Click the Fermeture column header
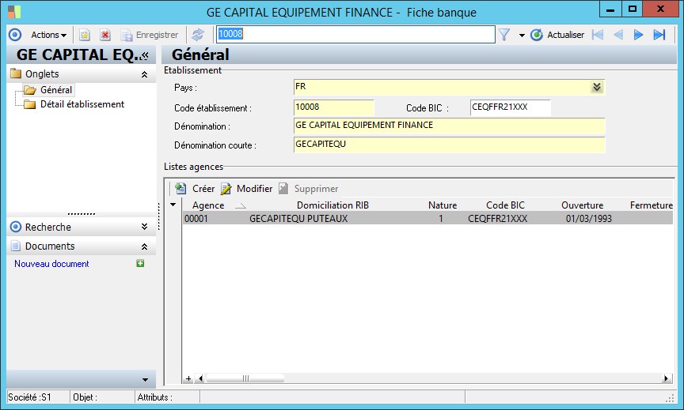The image size is (684, 410). [x=651, y=205]
